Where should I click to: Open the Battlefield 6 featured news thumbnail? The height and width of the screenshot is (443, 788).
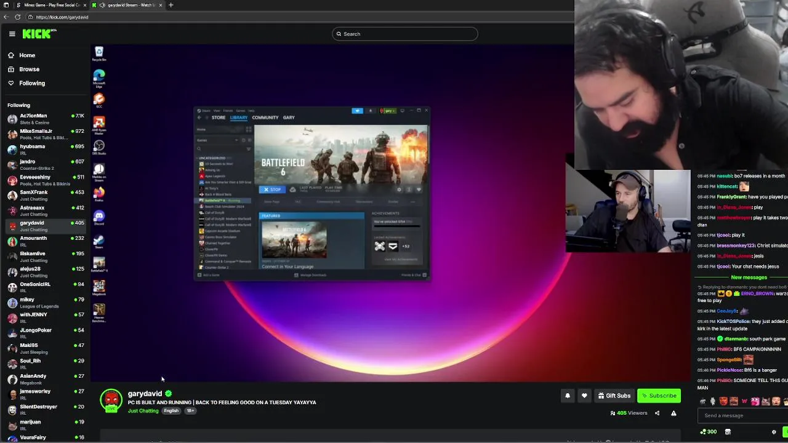294,239
